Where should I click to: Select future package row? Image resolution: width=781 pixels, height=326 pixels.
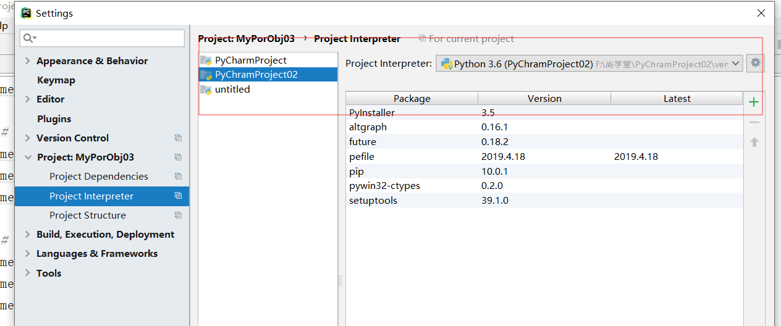(544, 142)
